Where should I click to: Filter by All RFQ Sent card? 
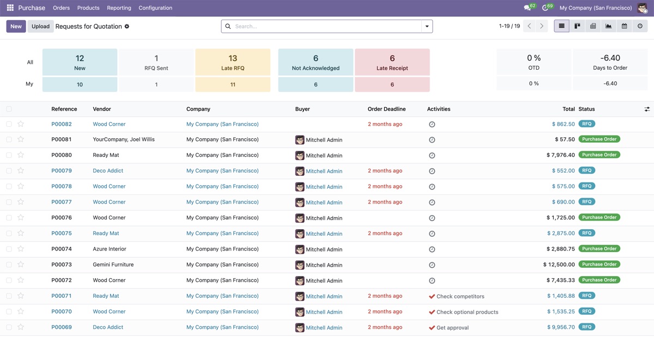coord(156,62)
